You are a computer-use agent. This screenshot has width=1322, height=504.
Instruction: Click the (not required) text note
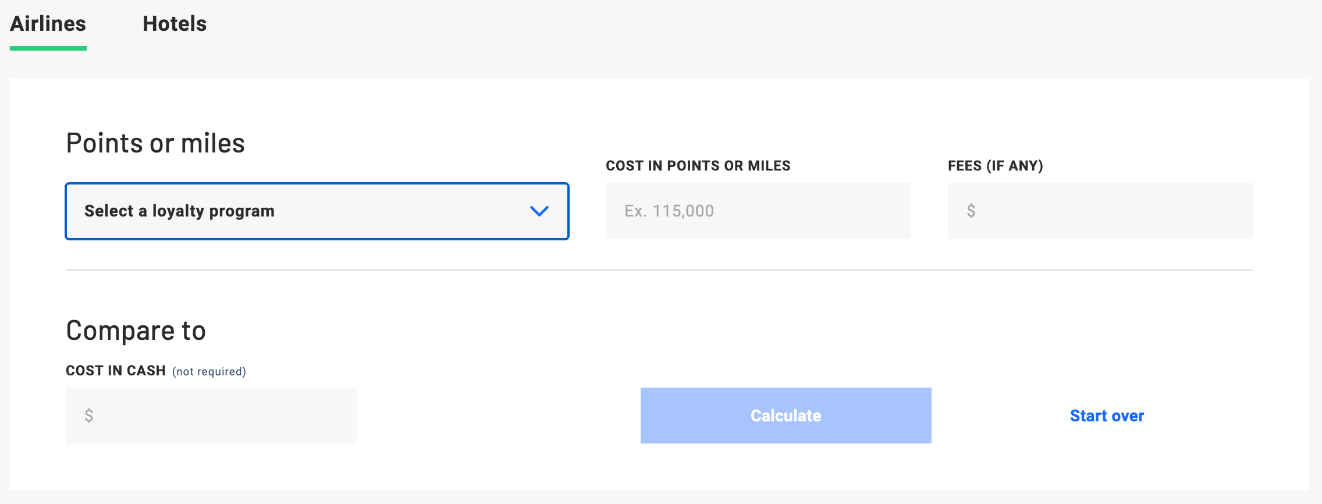209,371
